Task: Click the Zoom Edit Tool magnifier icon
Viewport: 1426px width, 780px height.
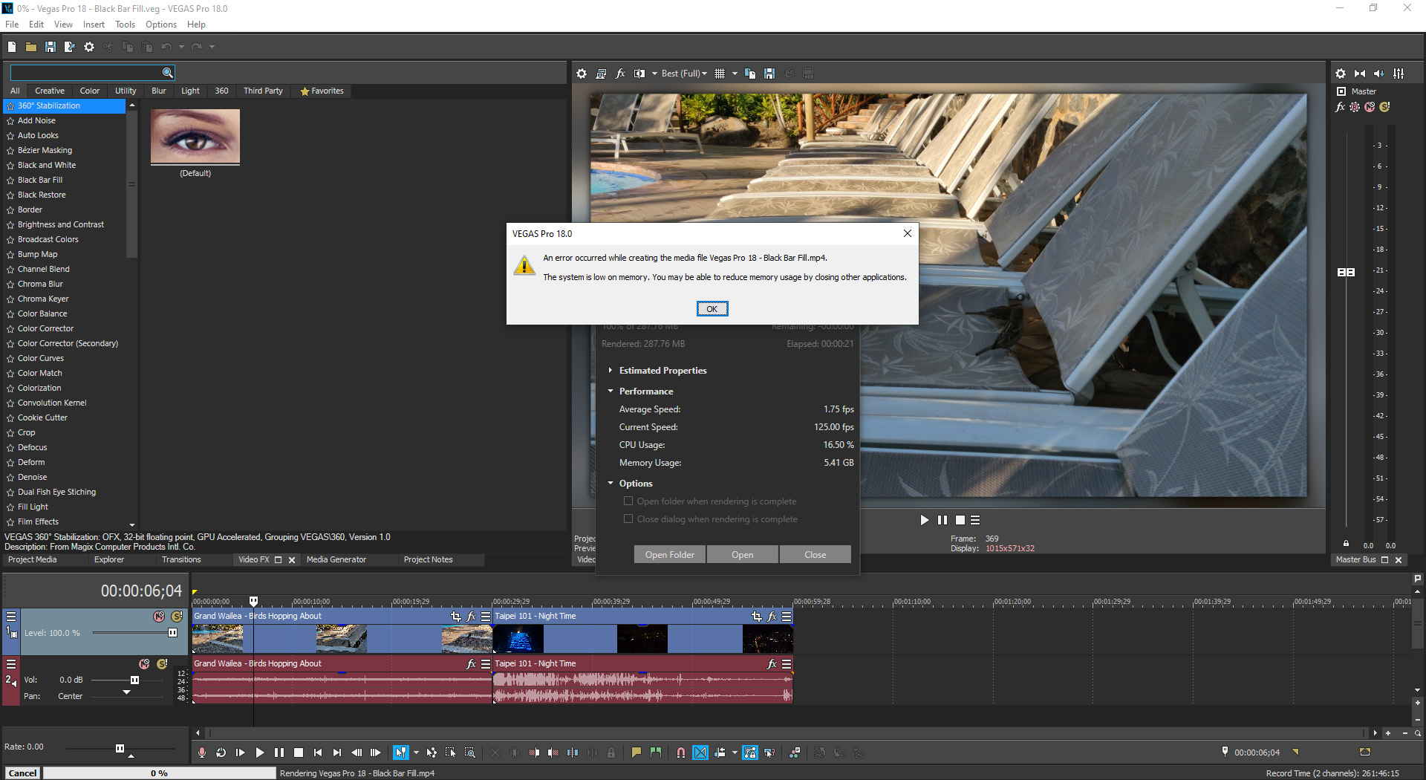Action: 470,753
